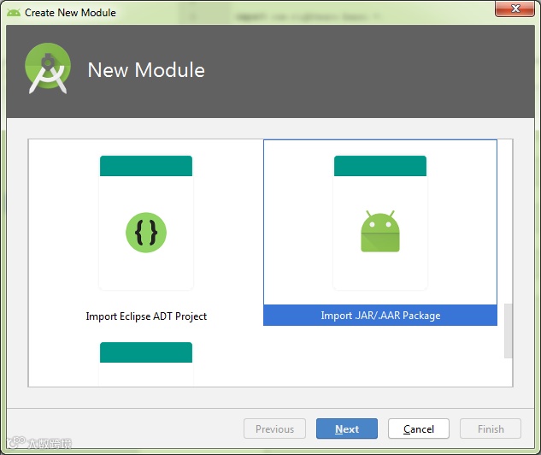Click the Previous button
Image resolution: width=541 pixels, height=455 pixels.
coord(274,428)
